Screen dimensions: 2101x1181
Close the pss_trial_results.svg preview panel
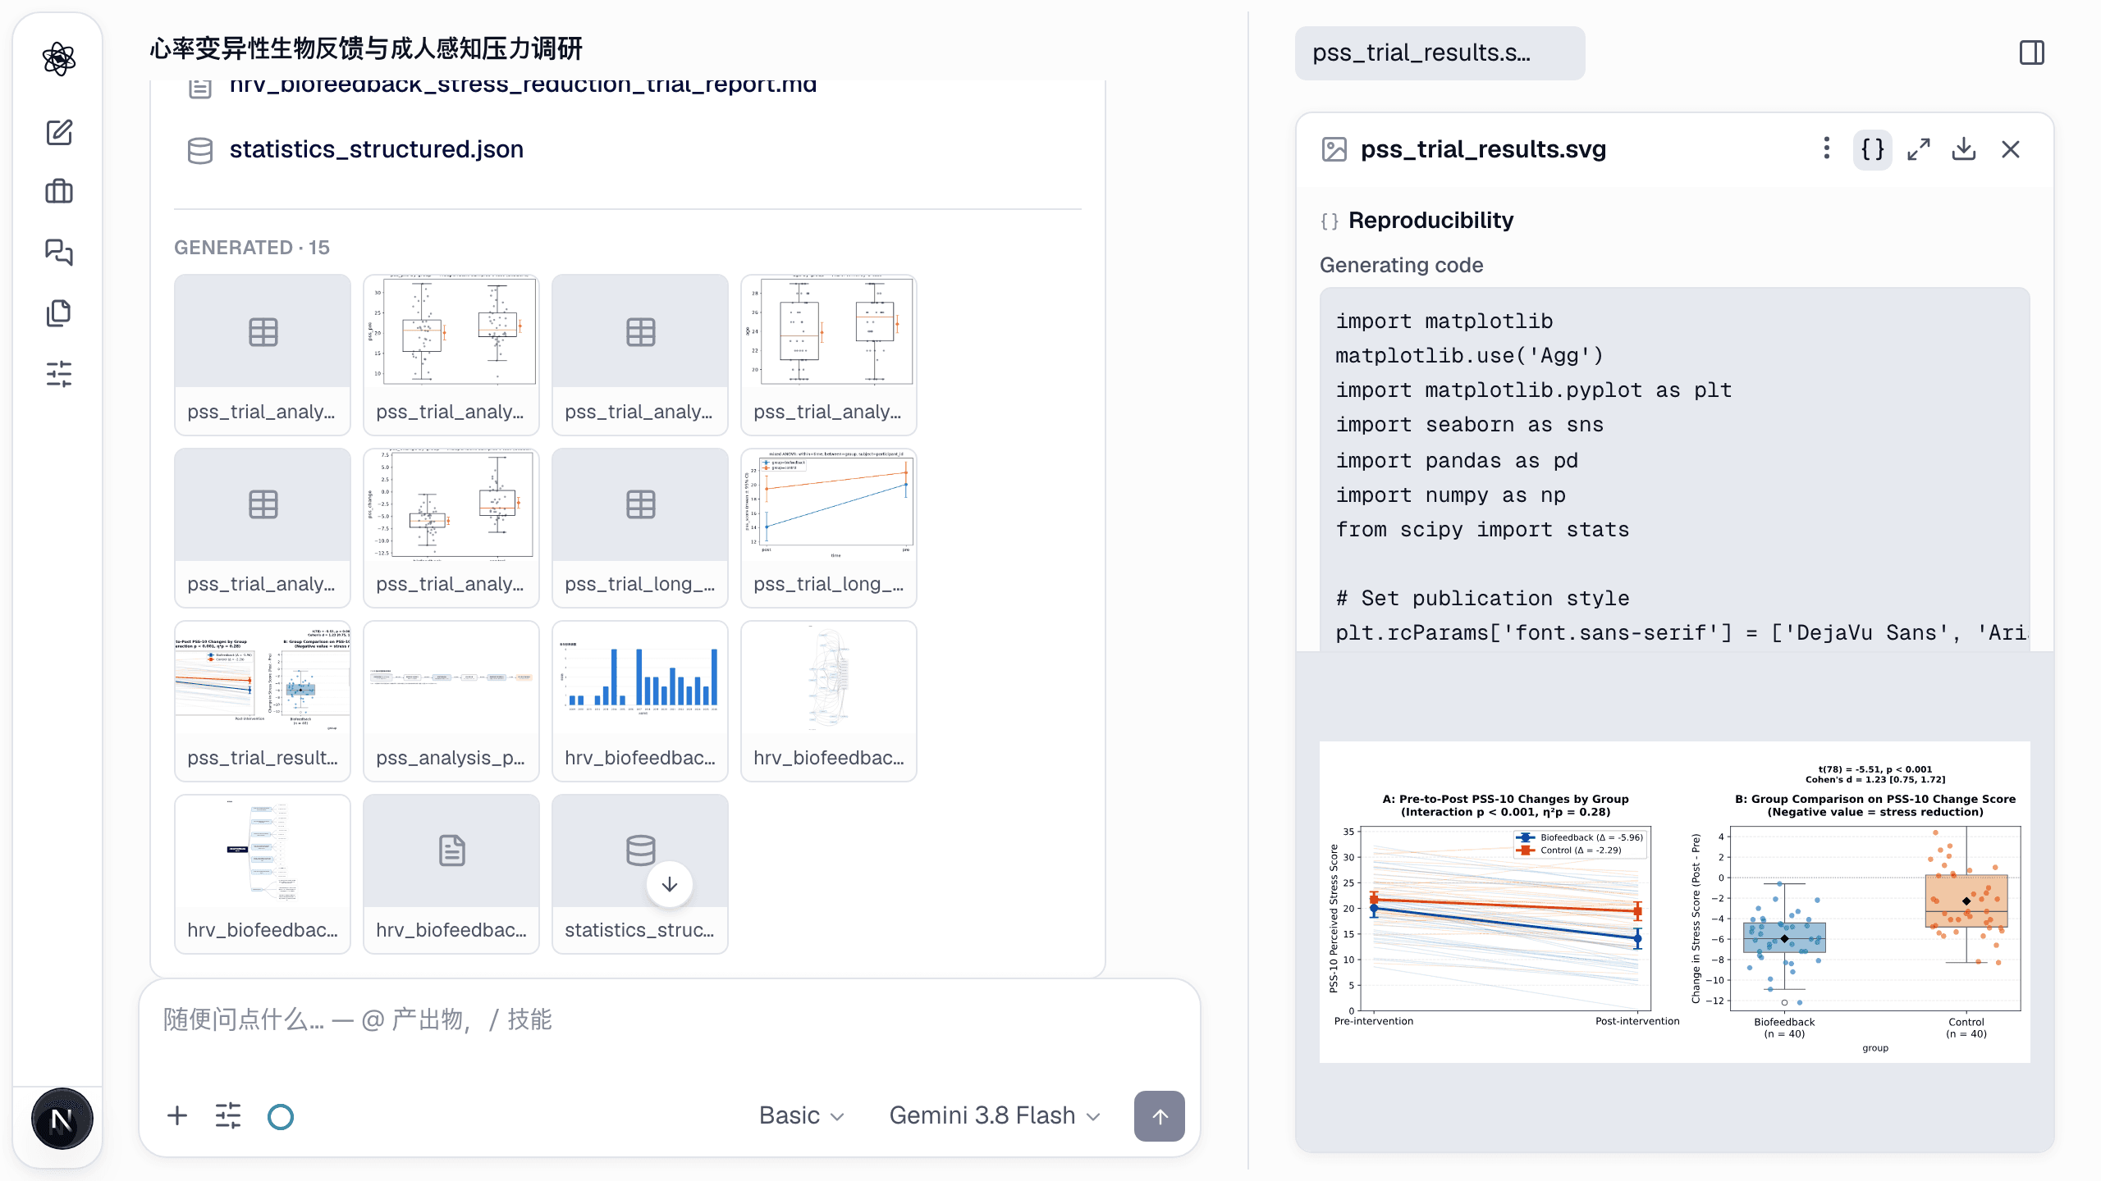pyautogui.click(x=2010, y=149)
